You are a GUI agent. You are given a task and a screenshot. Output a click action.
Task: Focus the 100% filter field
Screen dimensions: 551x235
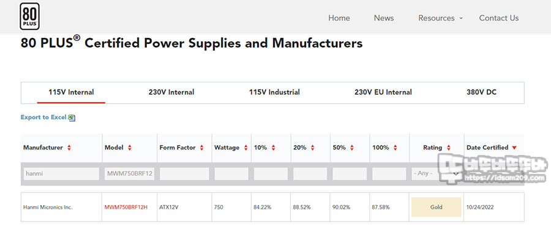tap(389, 174)
